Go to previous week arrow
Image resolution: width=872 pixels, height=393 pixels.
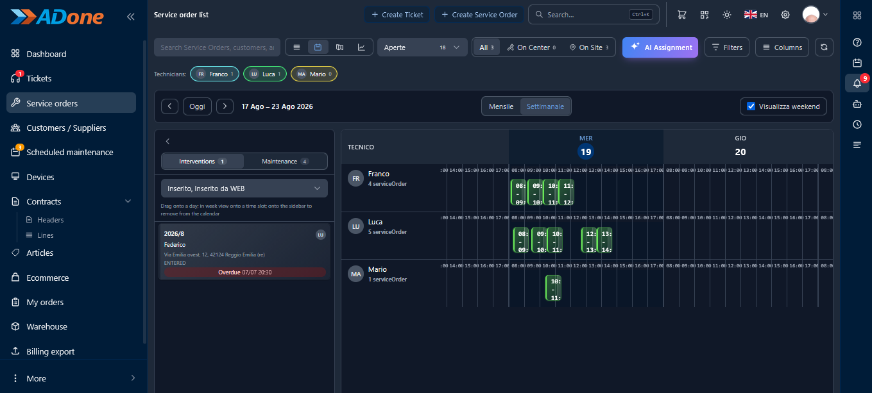(x=169, y=106)
